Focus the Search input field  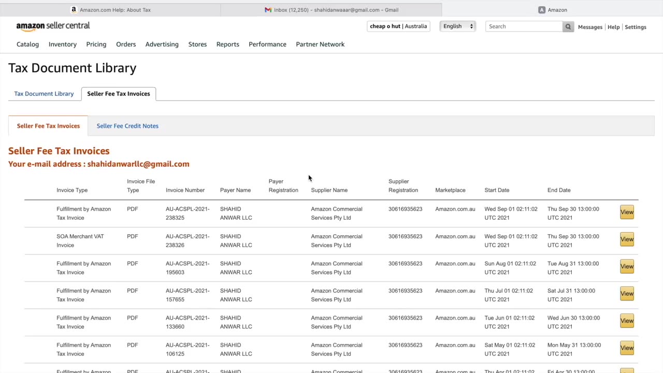[524, 26]
